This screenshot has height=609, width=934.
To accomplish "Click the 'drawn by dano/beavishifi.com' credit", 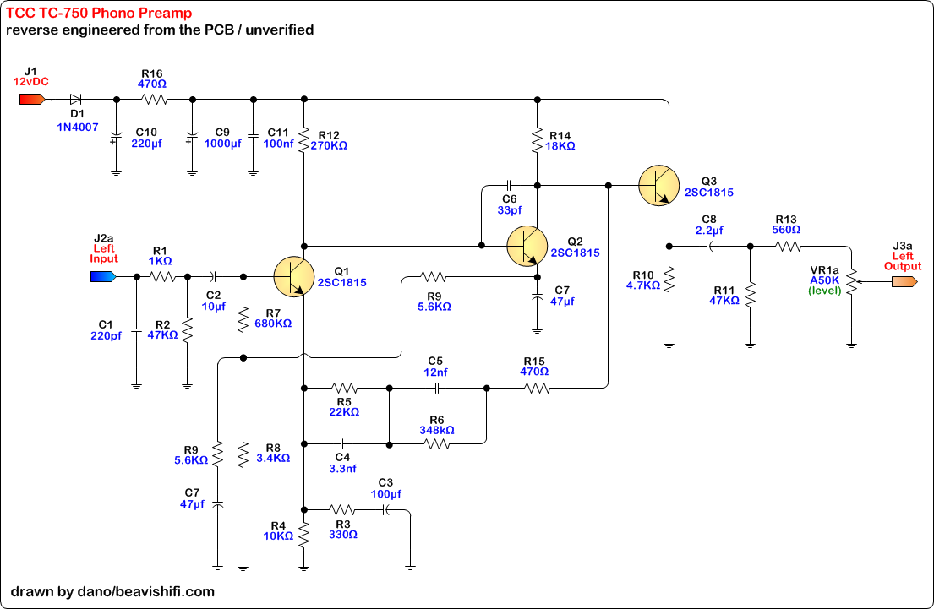I will [112, 591].
